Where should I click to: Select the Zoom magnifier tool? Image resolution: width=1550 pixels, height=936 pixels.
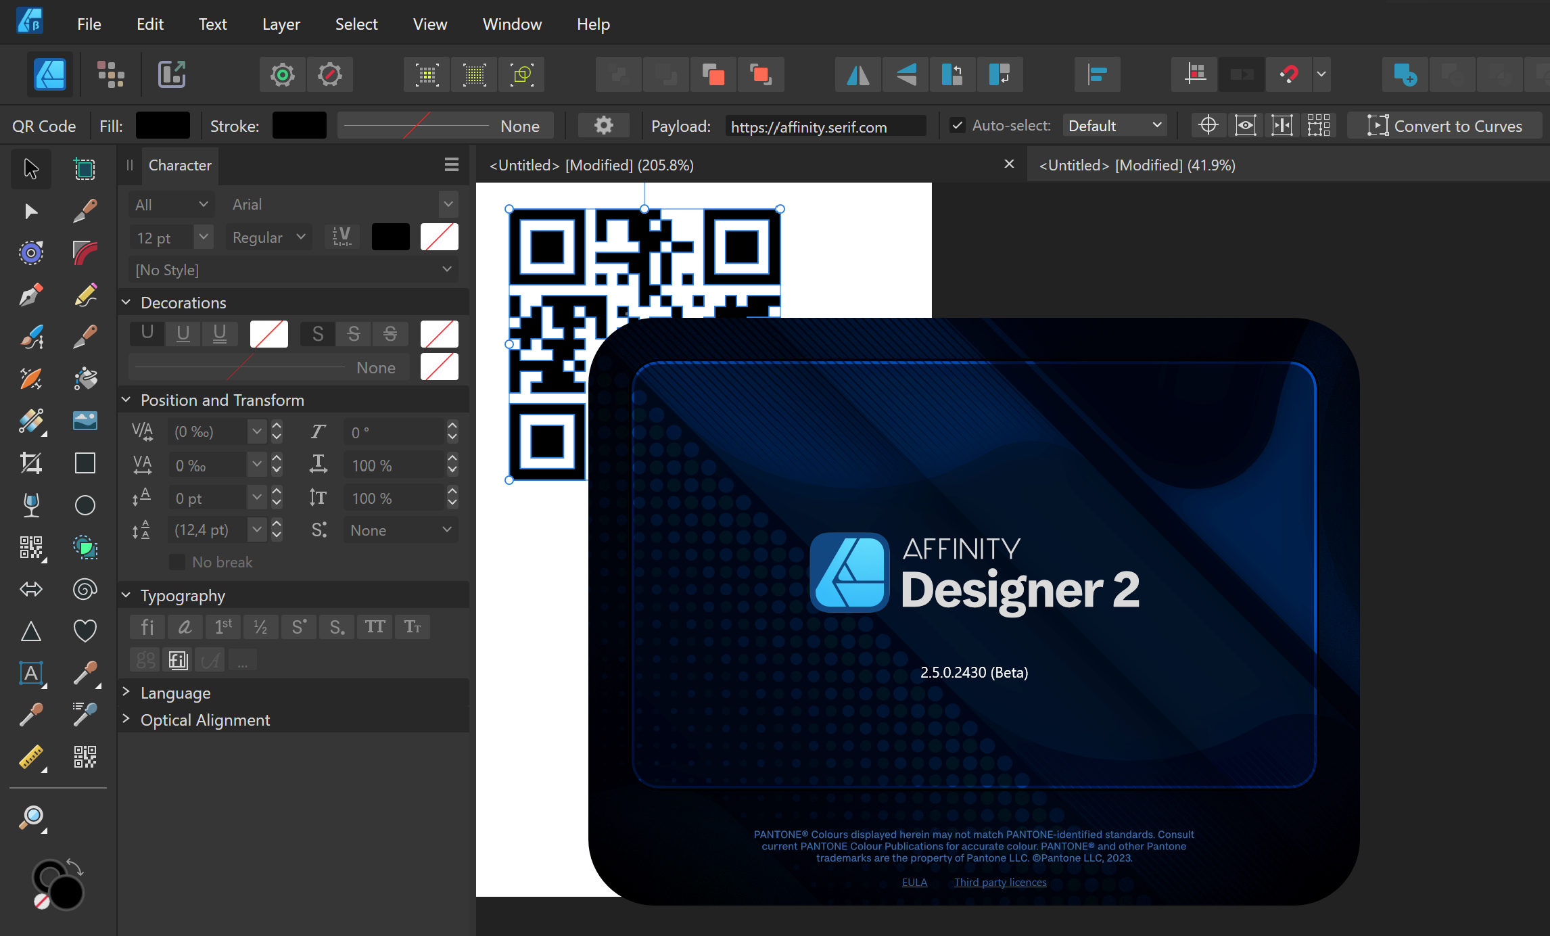(31, 818)
